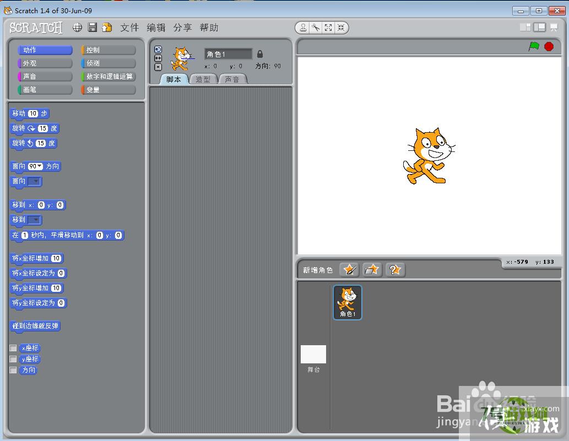Open the 文件 menu
The width and height of the screenshot is (569, 441).
click(x=129, y=28)
